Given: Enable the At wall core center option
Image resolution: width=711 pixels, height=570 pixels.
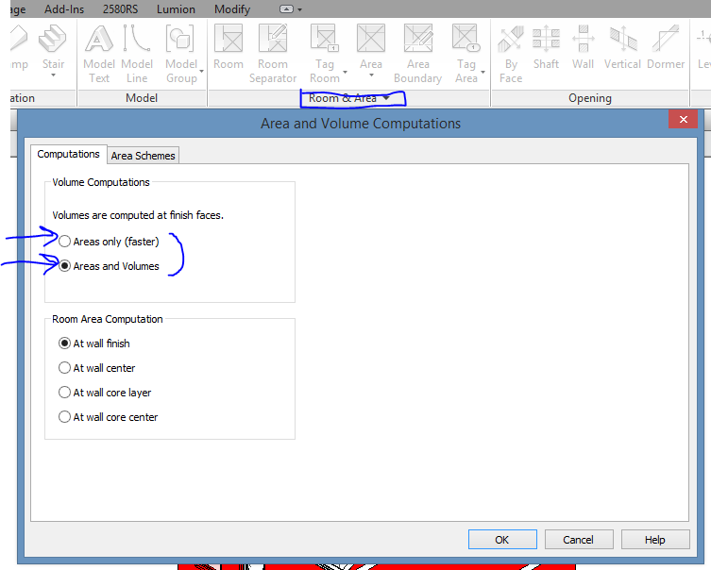Looking at the screenshot, I should (x=65, y=417).
